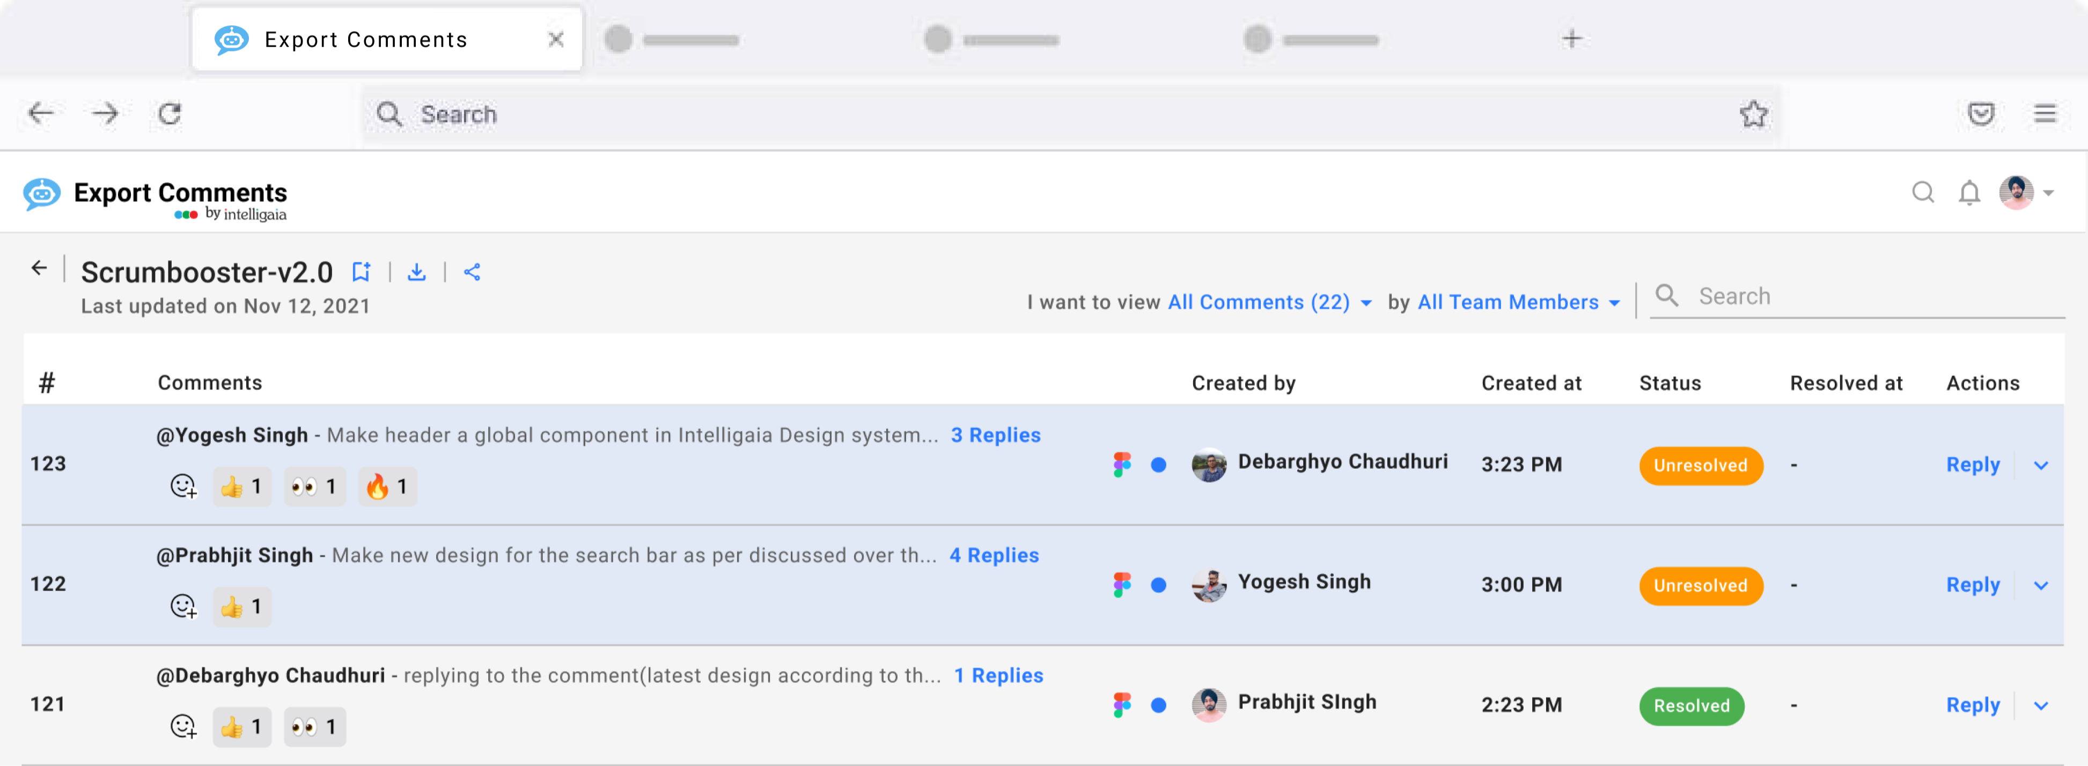Screen dimensions: 2088x766
Task: Open the Export Comments robot logo
Action: pyautogui.click(x=41, y=193)
